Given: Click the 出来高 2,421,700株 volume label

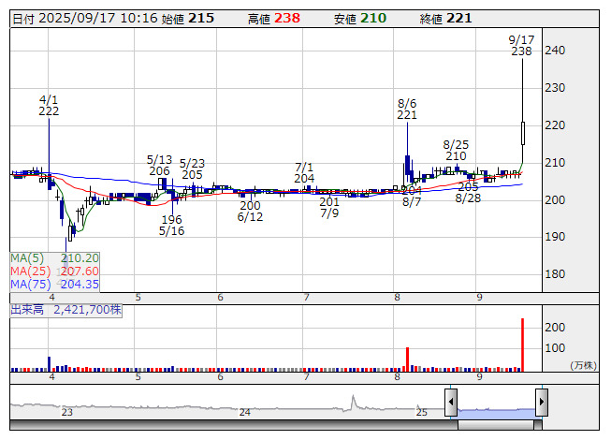Looking at the screenshot, I should click(65, 310).
